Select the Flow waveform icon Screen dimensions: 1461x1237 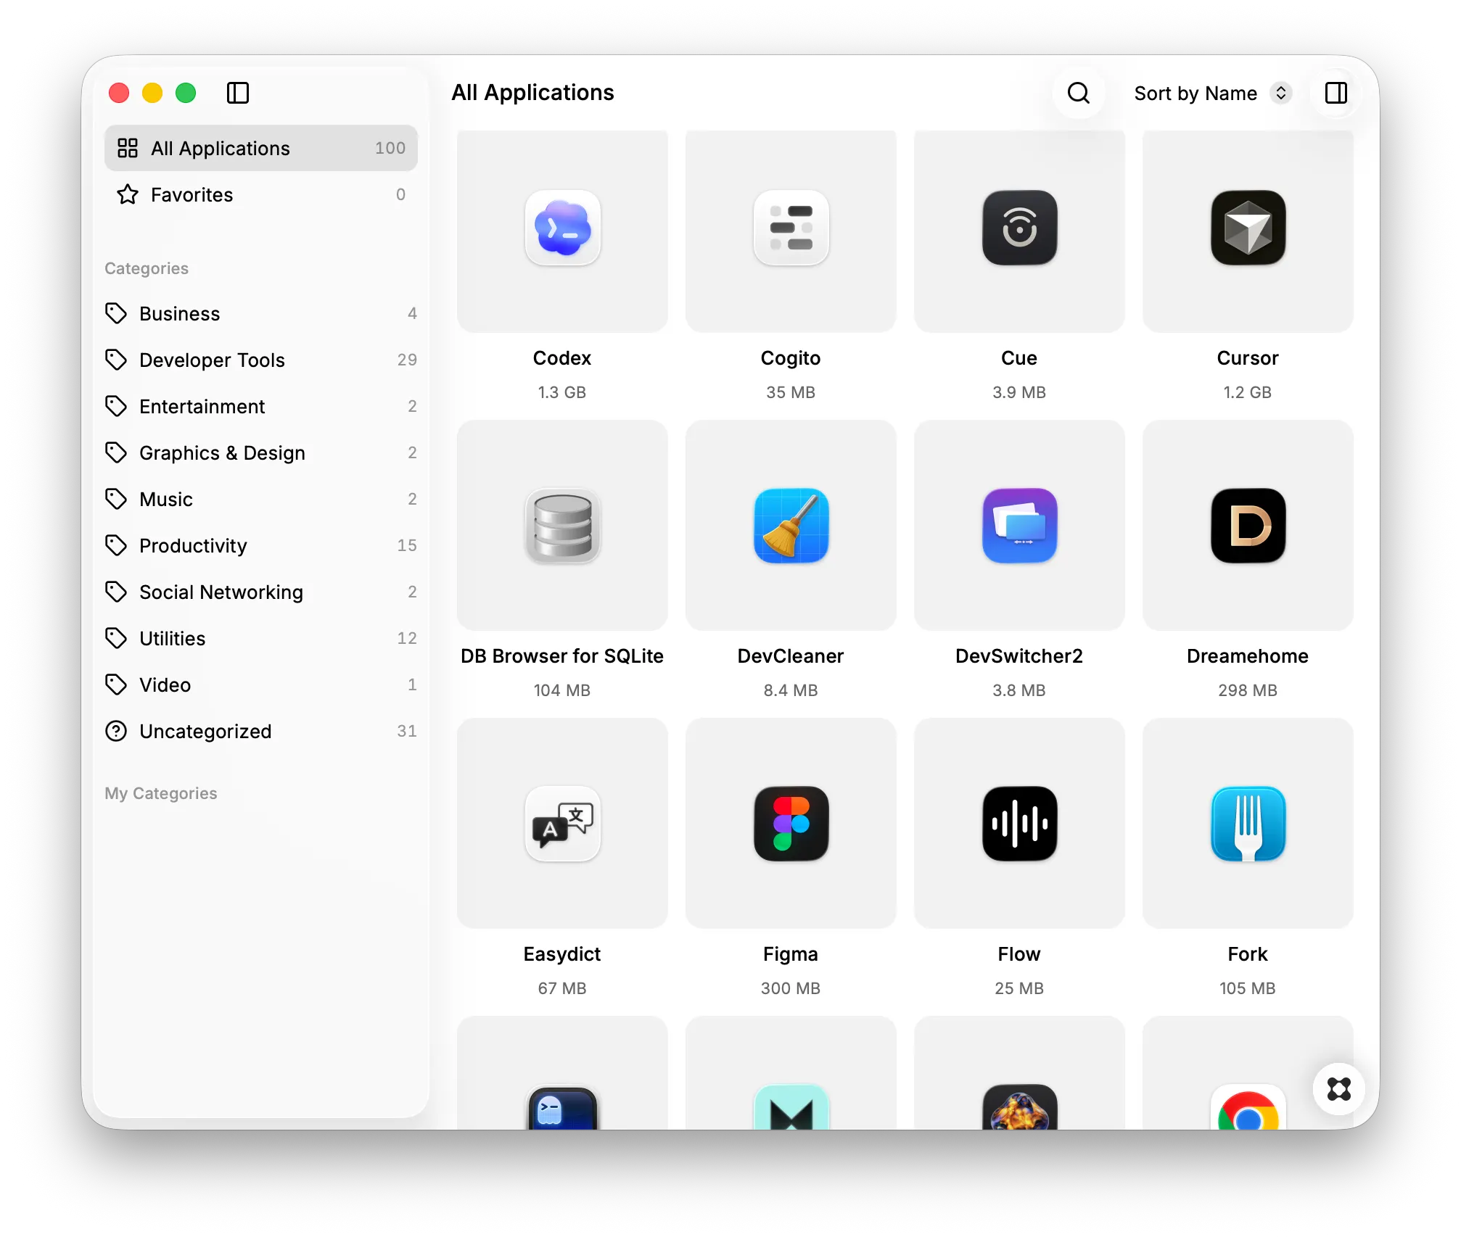[1019, 824]
